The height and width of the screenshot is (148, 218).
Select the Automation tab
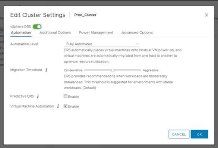pos(21,32)
